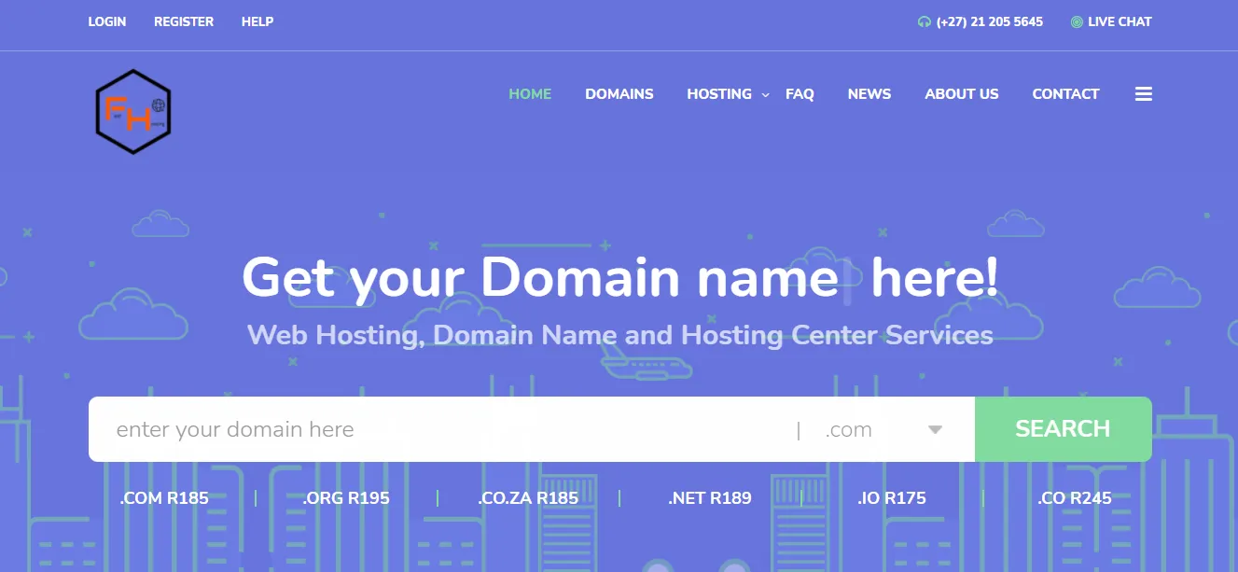The height and width of the screenshot is (572, 1238).
Task: Click the FH hexagon logo
Action: click(133, 112)
